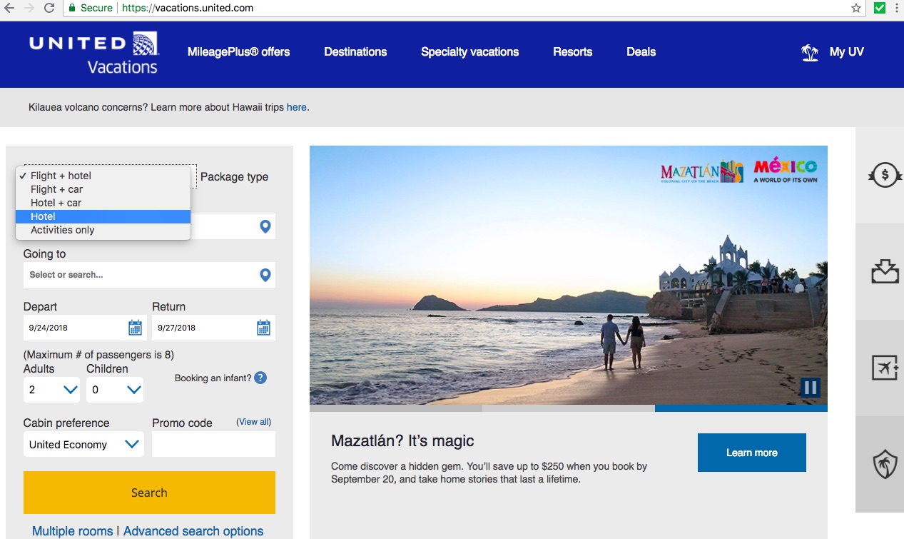904x539 pixels.
Task: Open the inbox tray sidebar icon
Action: click(884, 271)
